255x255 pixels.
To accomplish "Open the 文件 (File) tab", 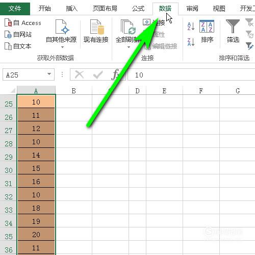I will pyautogui.click(x=15, y=9).
